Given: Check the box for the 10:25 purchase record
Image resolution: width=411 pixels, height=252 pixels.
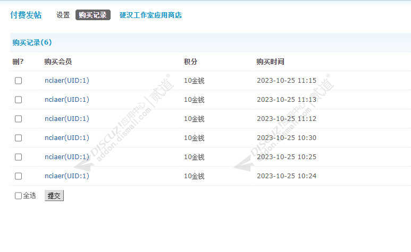Looking at the screenshot, I should pyautogui.click(x=19, y=157).
